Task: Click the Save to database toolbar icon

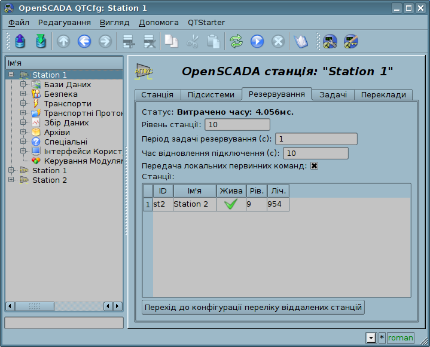Action: 41,41
